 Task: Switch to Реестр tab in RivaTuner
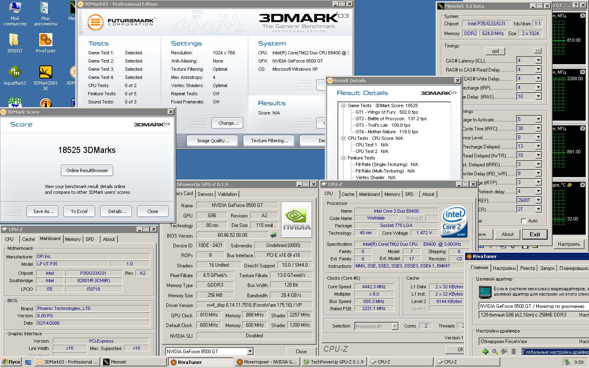point(528,268)
